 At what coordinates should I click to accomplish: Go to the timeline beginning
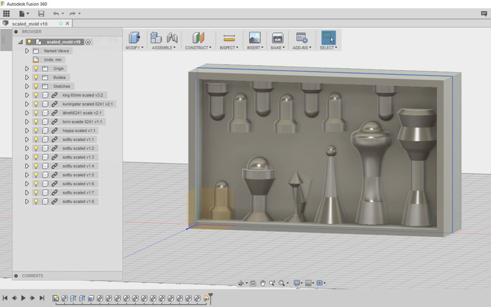click(x=5, y=298)
